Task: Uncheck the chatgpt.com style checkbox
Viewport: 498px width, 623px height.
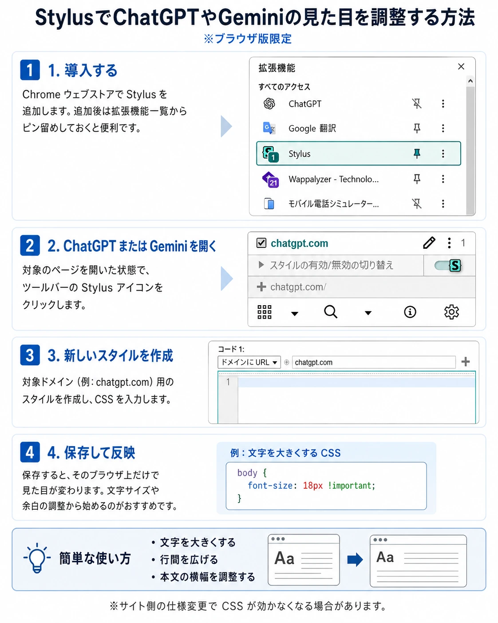Action: [261, 243]
